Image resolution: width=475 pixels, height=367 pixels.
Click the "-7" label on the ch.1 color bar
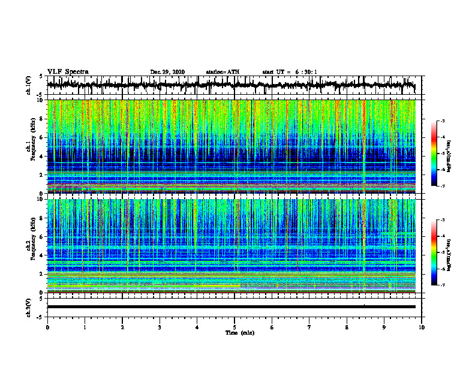coord(443,186)
